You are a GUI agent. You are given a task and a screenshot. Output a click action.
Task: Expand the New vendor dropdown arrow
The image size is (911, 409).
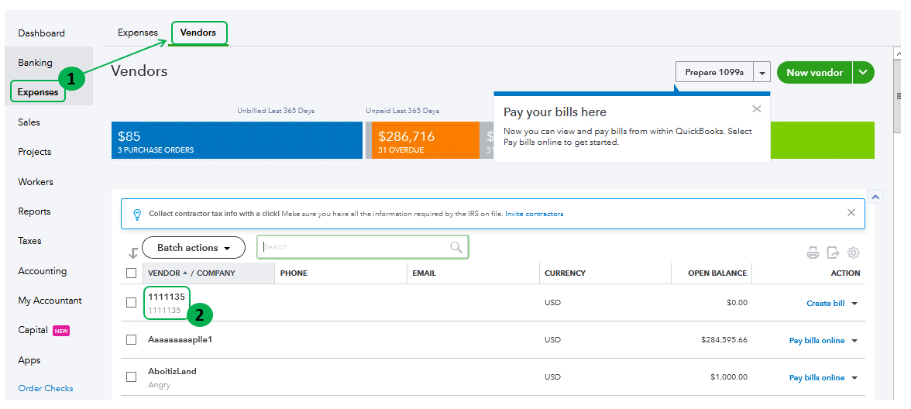click(864, 73)
